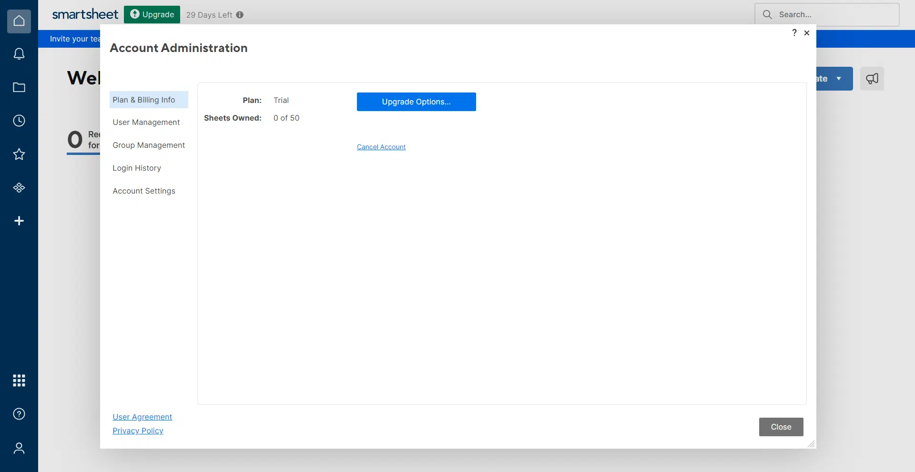Image resolution: width=915 pixels, height=472 pixels.
Task: Open Notifications bell icon
Action: [x=19, y=54]
